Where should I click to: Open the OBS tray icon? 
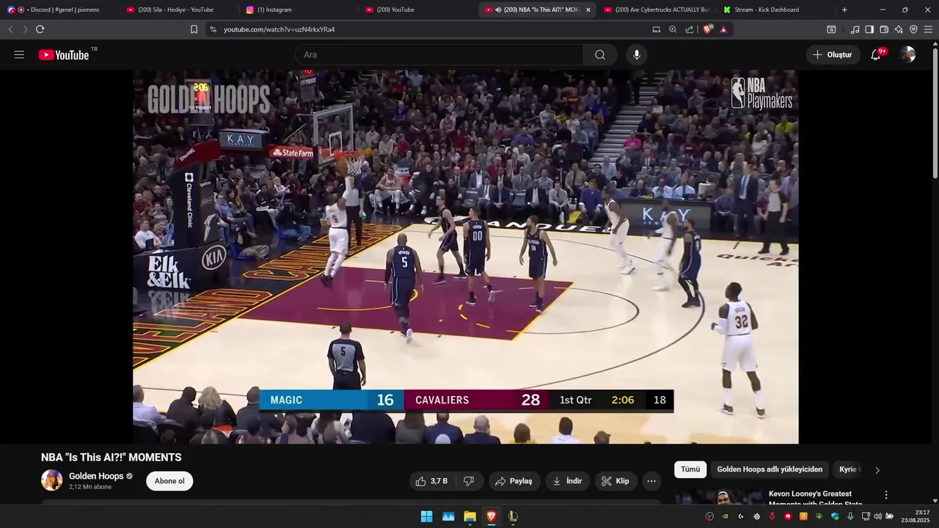point(709,516)
